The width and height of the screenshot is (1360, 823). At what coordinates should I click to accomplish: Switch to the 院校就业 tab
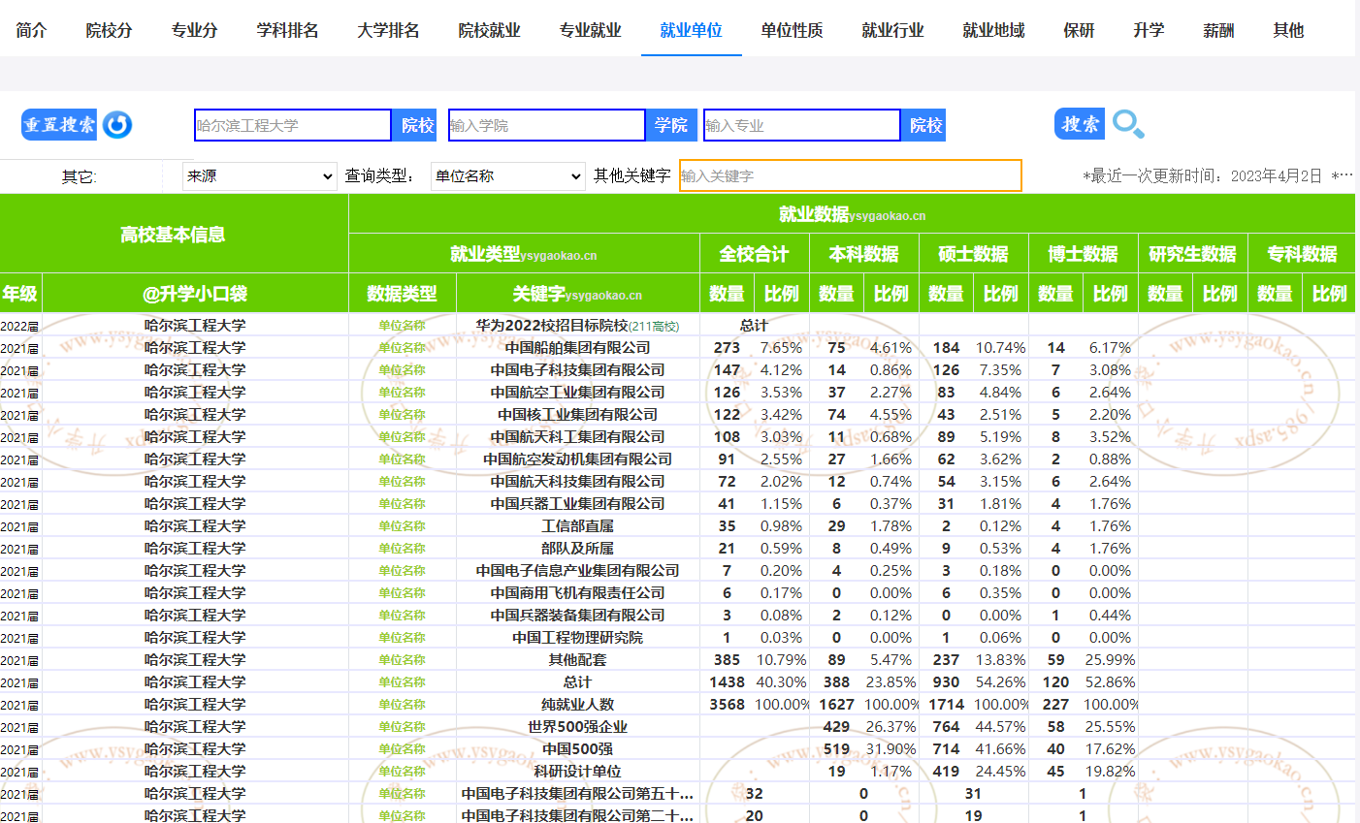point(489,30)
